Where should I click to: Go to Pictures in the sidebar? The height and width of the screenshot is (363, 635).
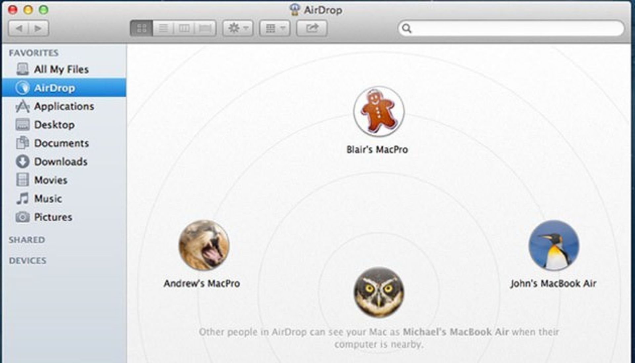[53, 217]
